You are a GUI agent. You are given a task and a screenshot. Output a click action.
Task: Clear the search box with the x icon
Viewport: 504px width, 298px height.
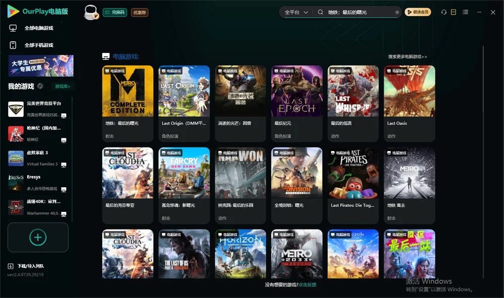click(x=397, y=13)
